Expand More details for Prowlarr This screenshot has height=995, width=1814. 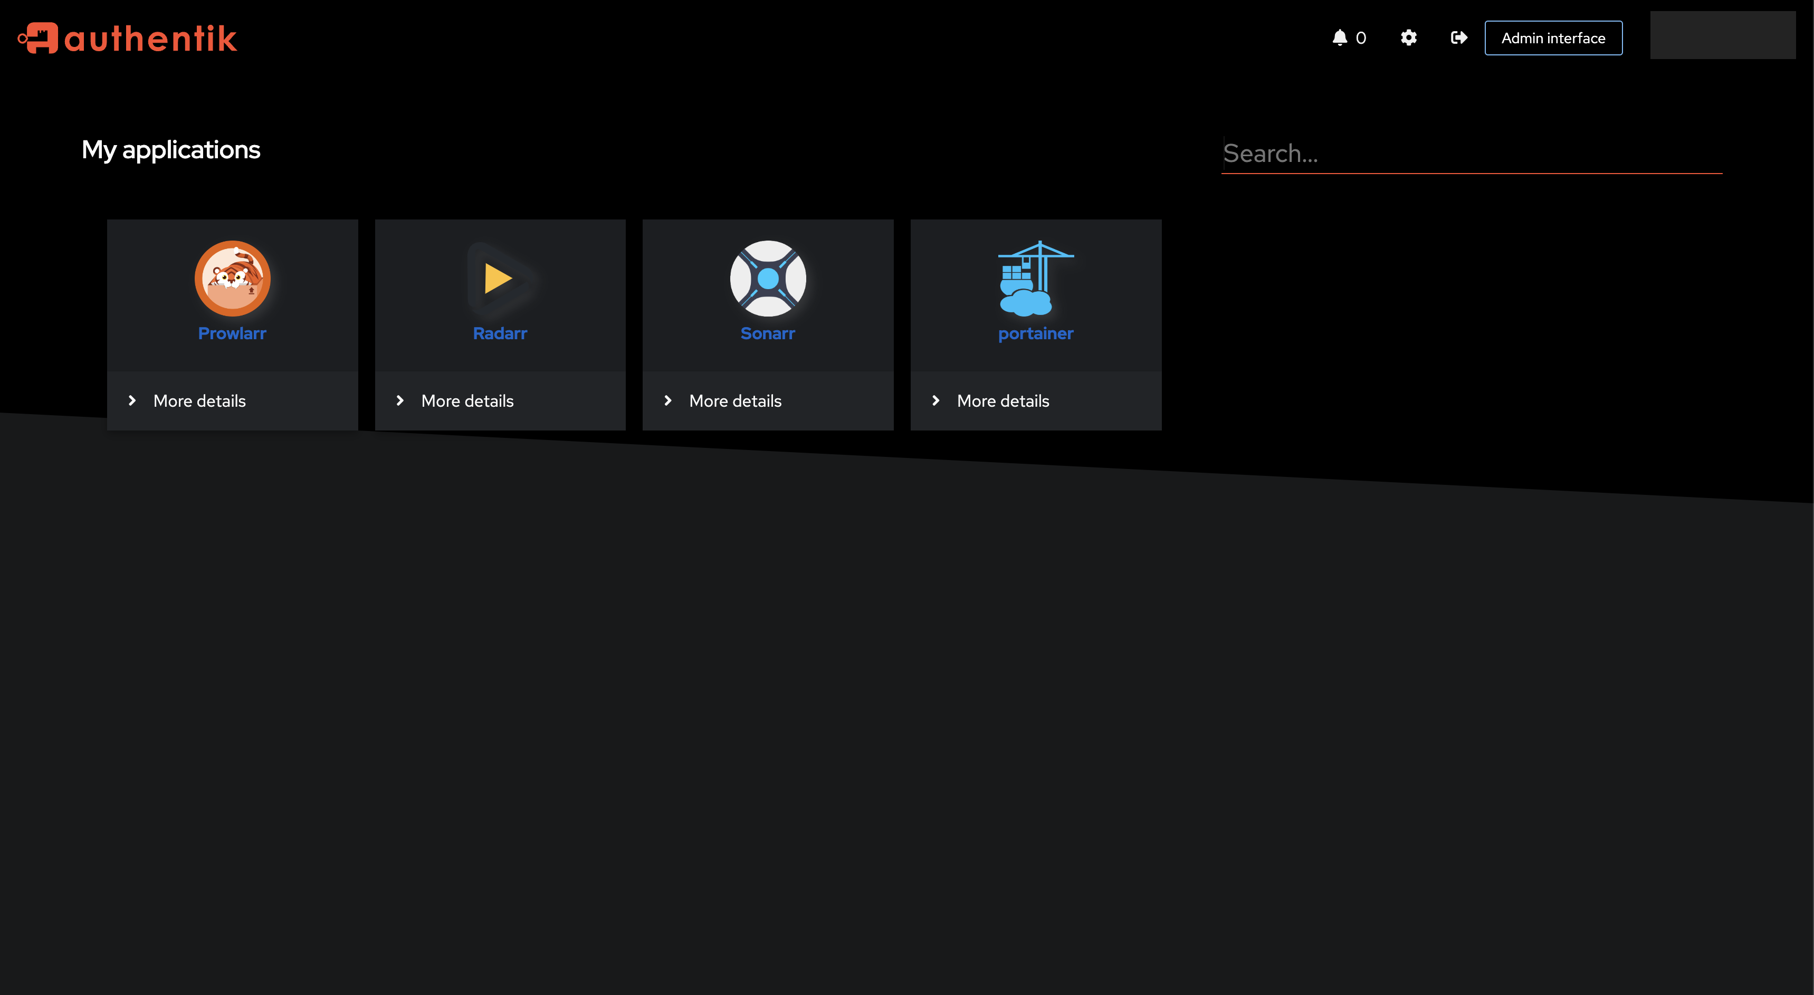[x=232, y=400]
